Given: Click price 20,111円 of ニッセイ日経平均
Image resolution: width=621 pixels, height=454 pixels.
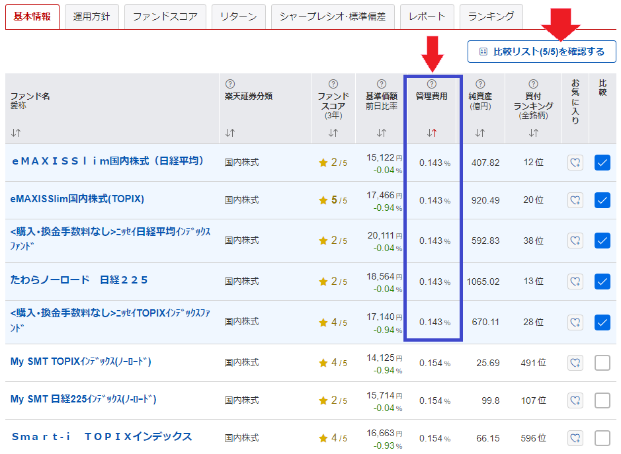Looking at the screenshot, I should pyautogui.click(x=384, y=235).
